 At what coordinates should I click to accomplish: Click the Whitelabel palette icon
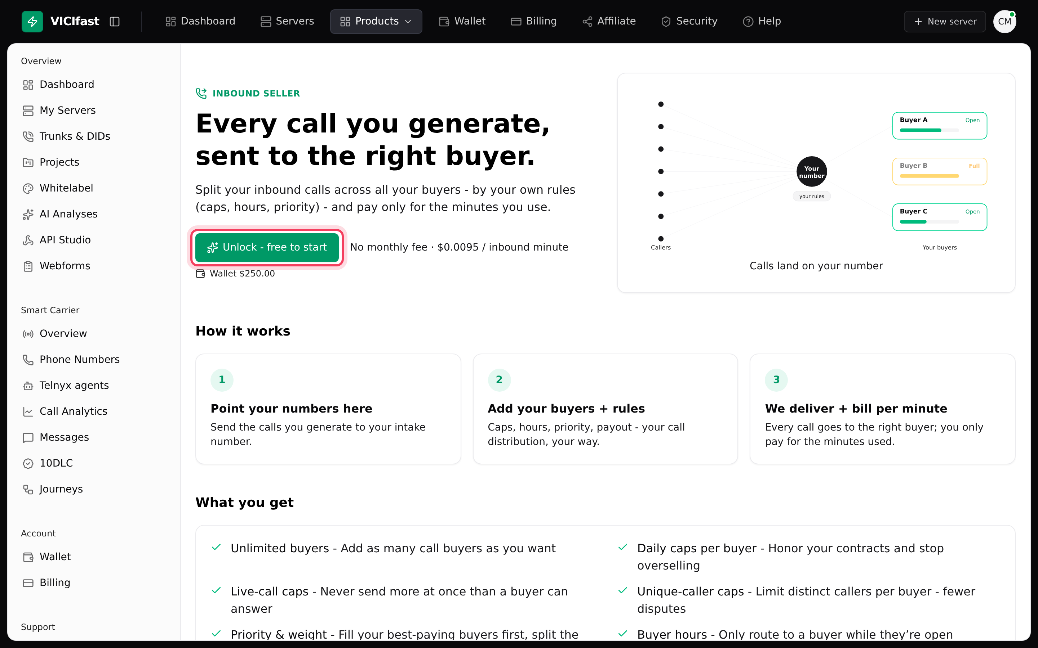[x=28, y=189]
